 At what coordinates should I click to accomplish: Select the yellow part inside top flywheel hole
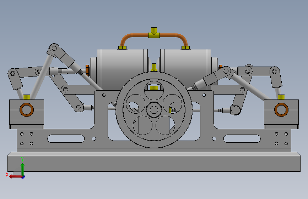click(x=154, y=87)
